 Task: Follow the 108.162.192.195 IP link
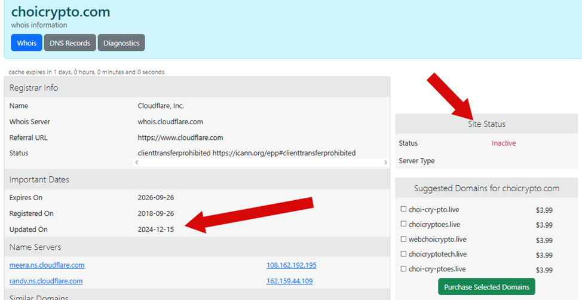tap(292, 265)
